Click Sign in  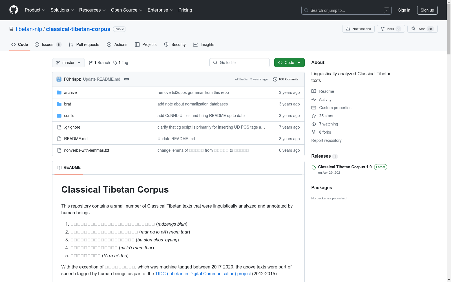pyautogui.click(x=404, y=10)
